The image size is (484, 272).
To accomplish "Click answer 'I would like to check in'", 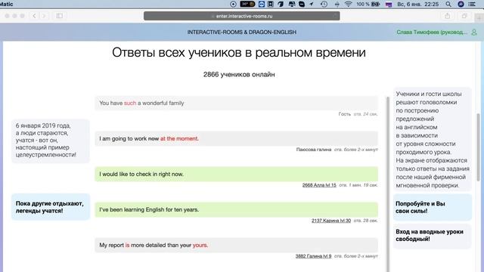I will pyautogui.click(x=236, y=174).
